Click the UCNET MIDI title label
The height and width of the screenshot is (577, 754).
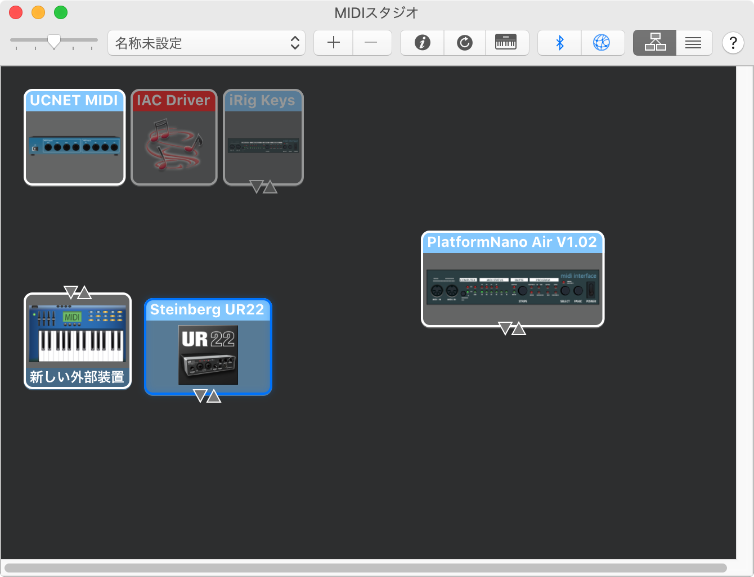click(x=74, y=101)
